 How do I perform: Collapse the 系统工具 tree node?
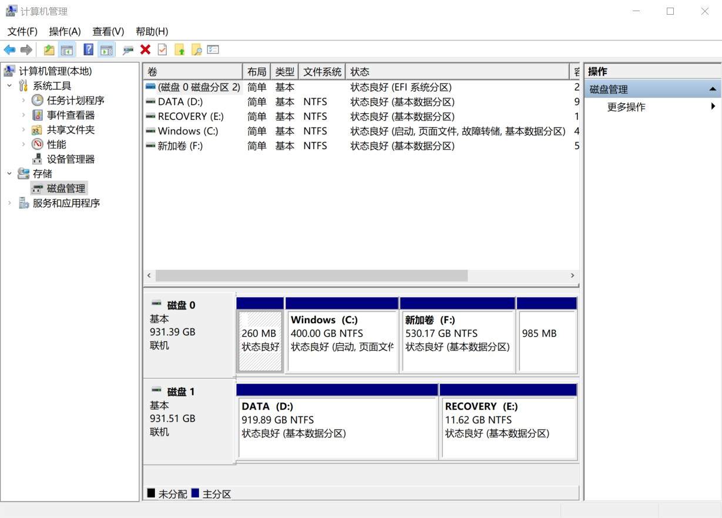(9, 86)
